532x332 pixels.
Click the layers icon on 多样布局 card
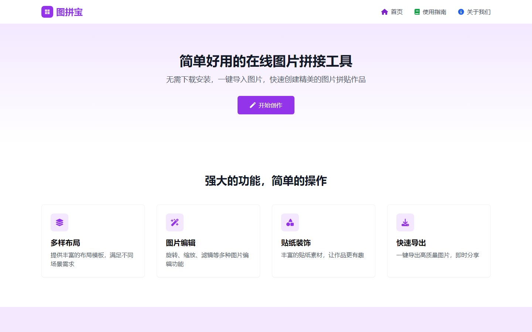point(59,222)
